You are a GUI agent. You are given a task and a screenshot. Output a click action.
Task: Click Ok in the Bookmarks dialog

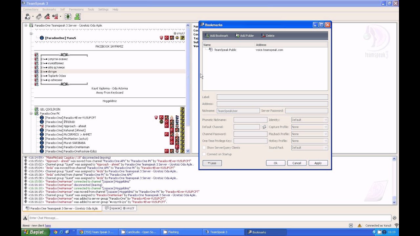pyautogui.click(x=276, y=163)
